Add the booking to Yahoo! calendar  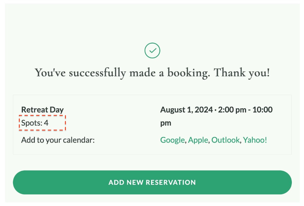(x=255, y=140)
